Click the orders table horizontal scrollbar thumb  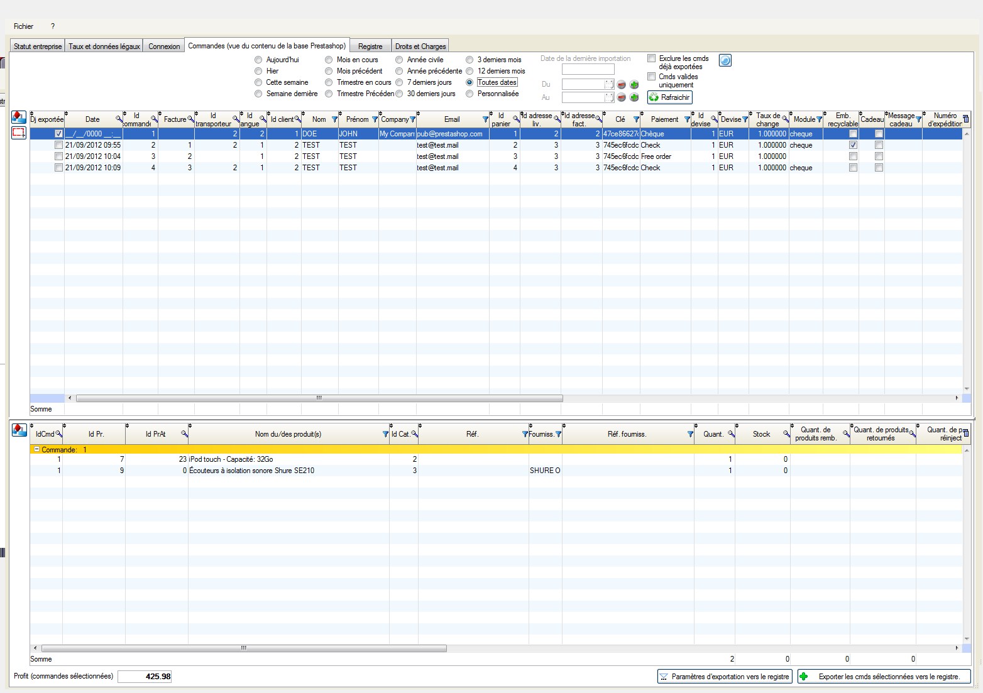tap(319, 398)
